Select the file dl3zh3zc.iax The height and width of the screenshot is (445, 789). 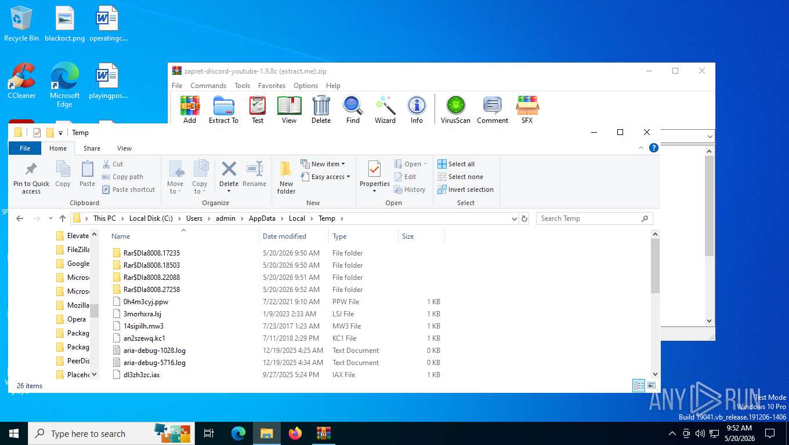tap(142, 375)
